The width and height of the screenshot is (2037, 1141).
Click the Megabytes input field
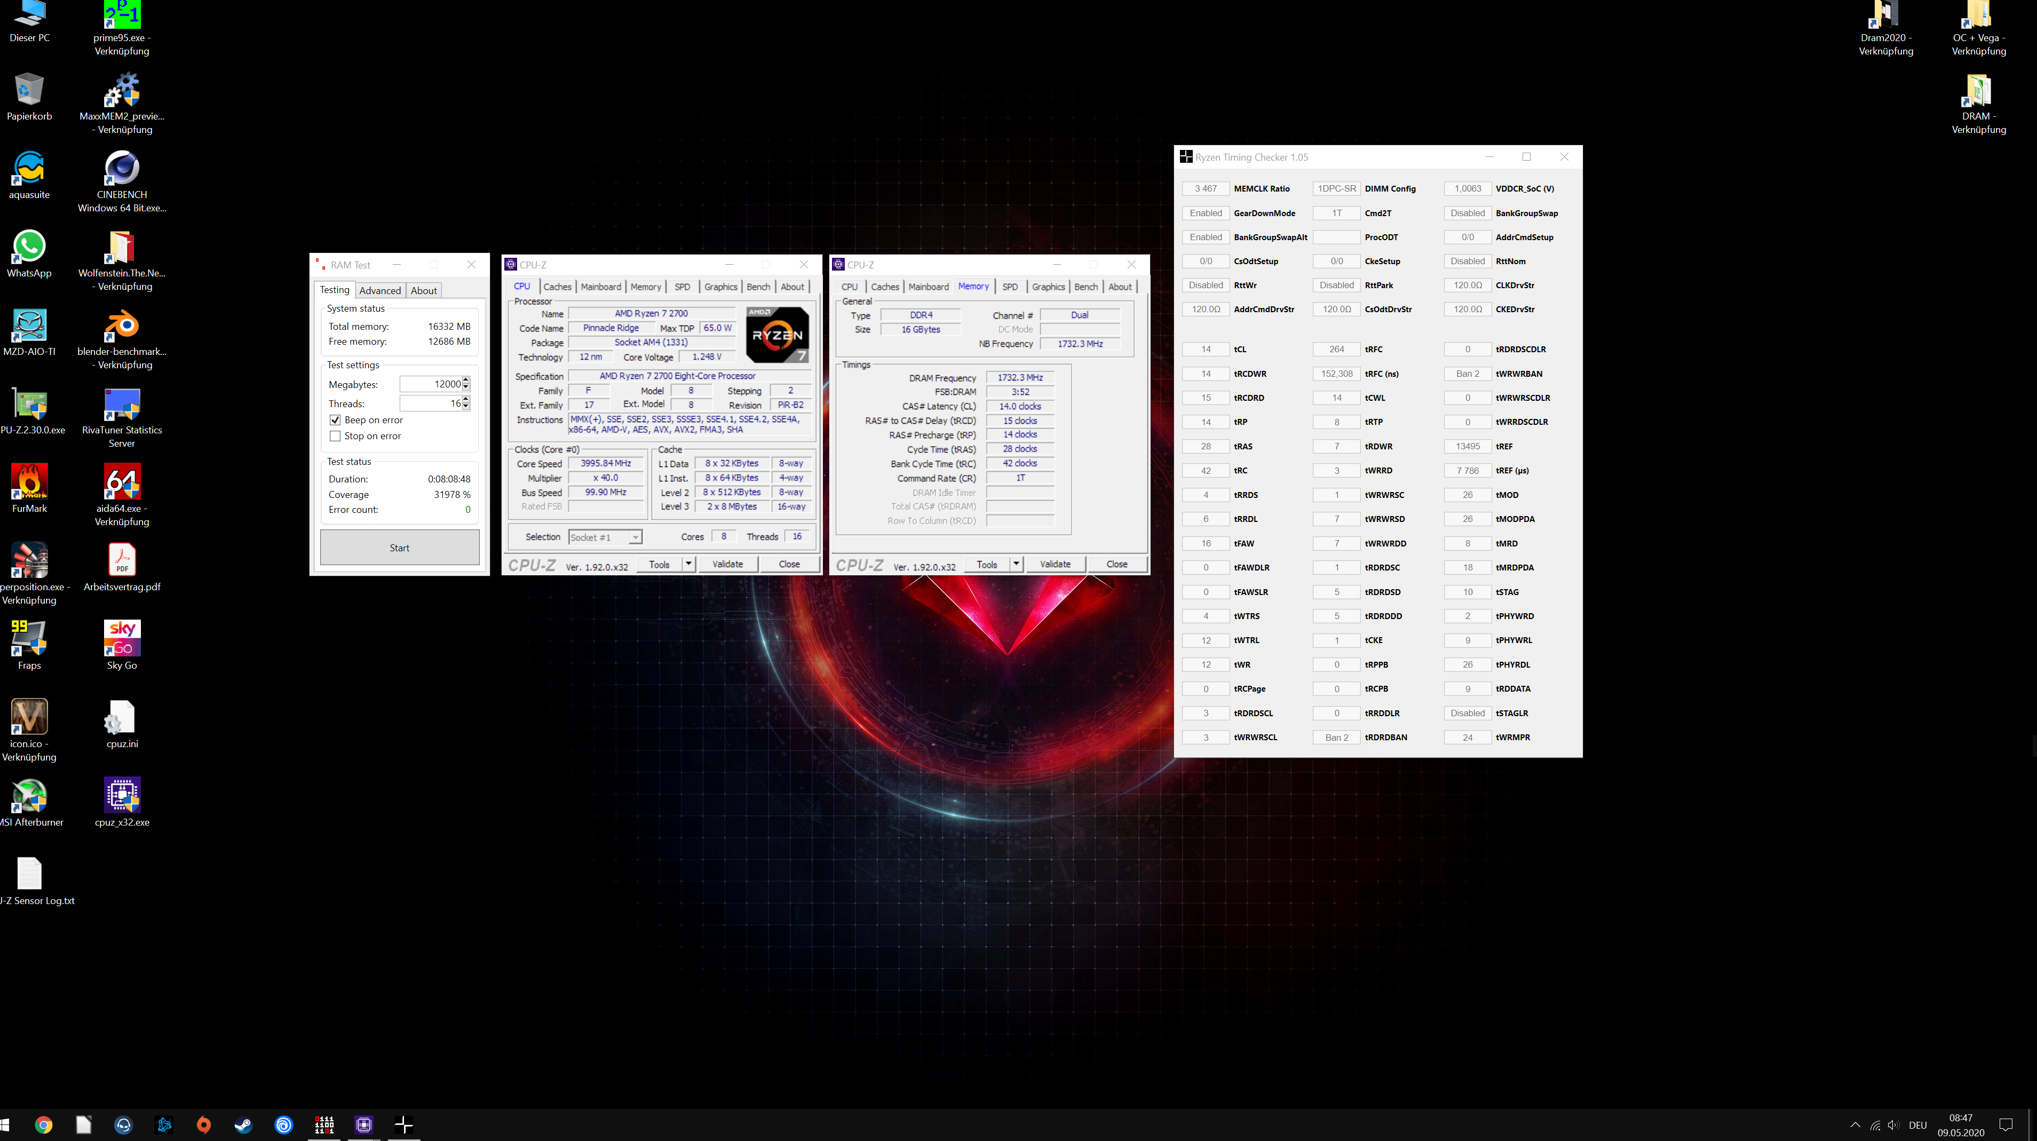432,384
